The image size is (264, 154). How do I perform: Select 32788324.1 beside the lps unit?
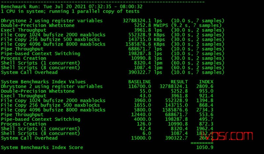(x=137, y=21)
